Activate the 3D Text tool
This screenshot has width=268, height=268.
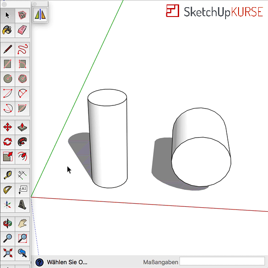pyautogui.click(x=22, y=205)
